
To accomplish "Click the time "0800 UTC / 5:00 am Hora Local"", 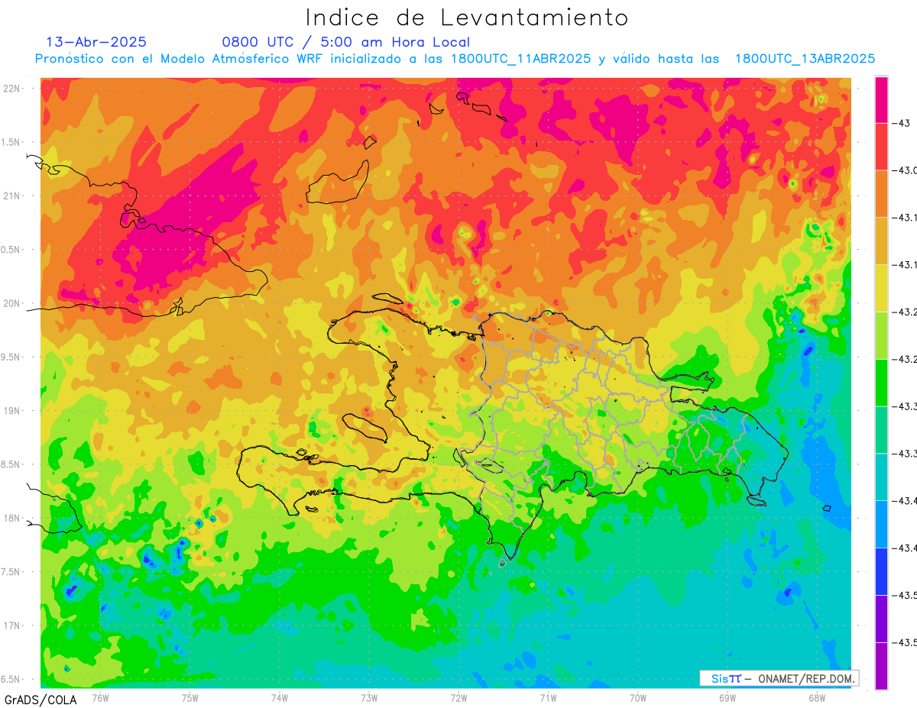I will [346, 42].
